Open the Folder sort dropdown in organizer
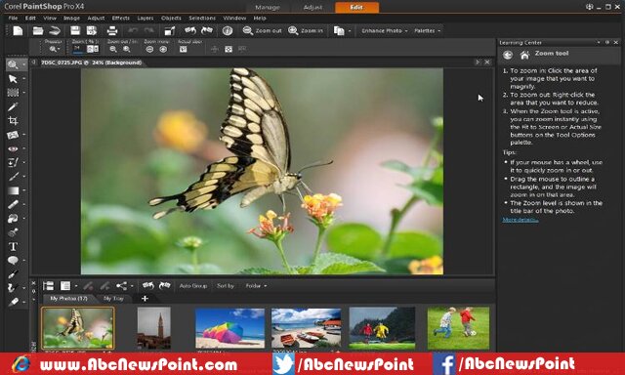 256,286
